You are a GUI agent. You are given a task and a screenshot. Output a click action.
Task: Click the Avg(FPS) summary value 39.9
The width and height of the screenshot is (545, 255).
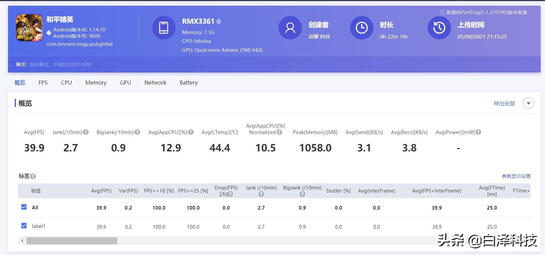tap(34, 148)
